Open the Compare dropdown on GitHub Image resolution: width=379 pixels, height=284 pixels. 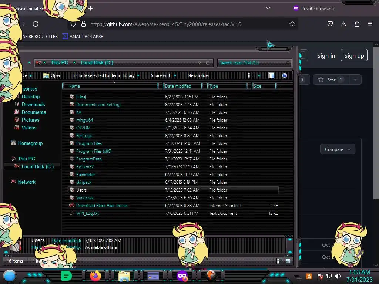tap(338, 149)
